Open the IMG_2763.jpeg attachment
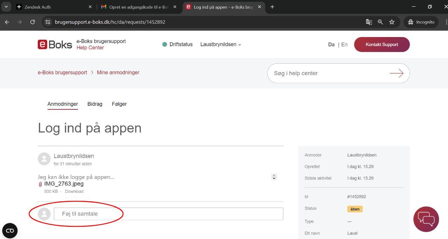Image resolution: width=448 pixels, height=239 pixels. coord(64,184)
